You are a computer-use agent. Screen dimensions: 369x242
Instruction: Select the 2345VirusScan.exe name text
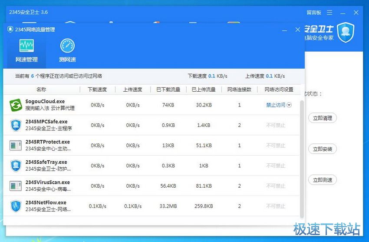pos(48,182)
